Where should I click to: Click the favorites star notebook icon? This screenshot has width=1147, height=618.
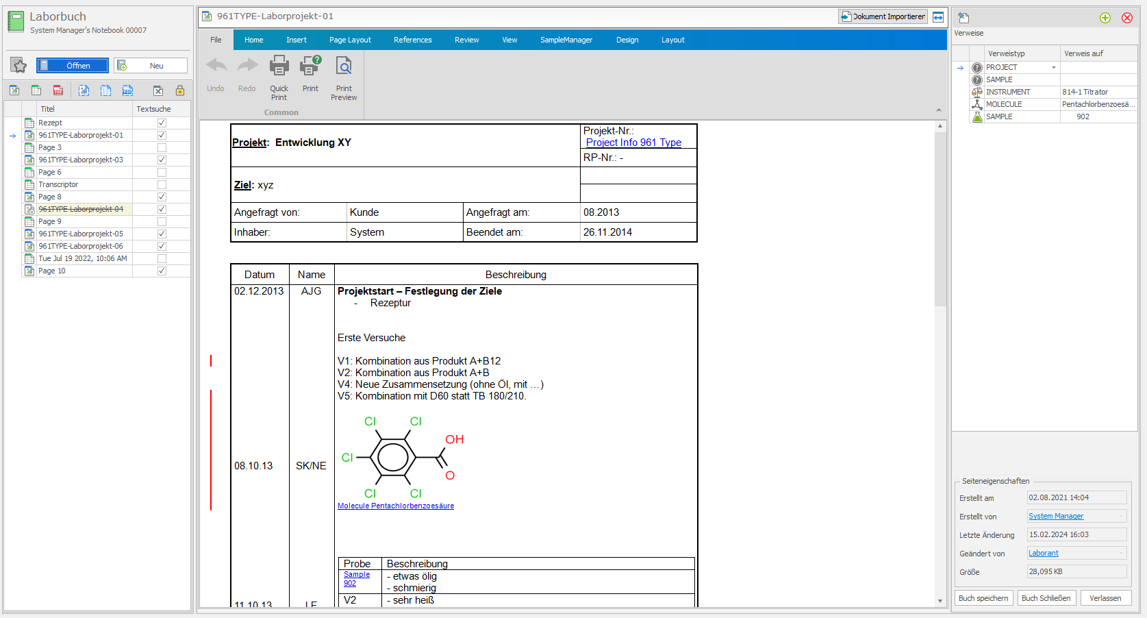coord(18,66)
